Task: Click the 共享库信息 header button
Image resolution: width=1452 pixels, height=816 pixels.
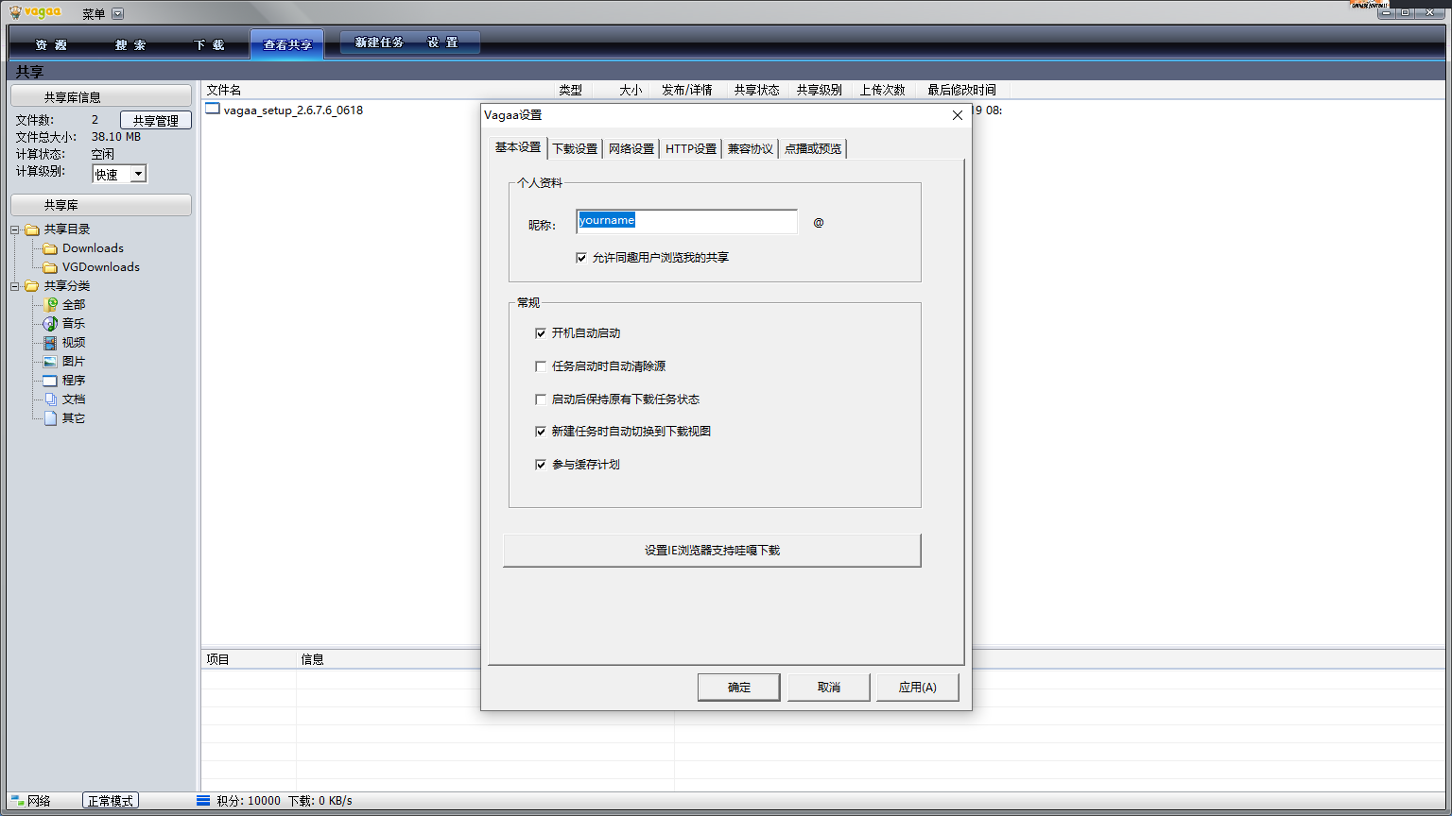Action: click(x=100, y=96)
